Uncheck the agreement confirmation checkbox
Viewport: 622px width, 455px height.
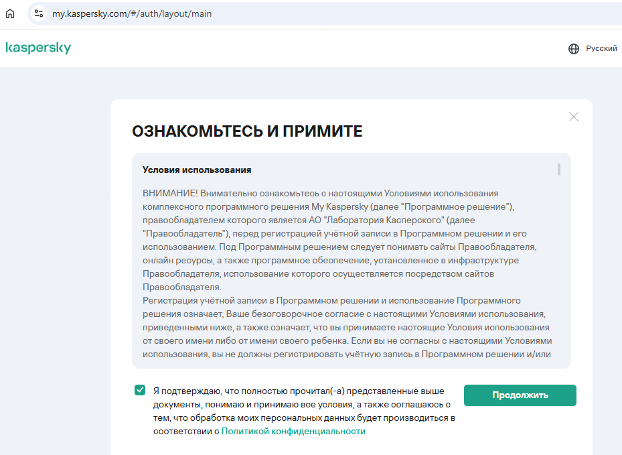[140, 390]
